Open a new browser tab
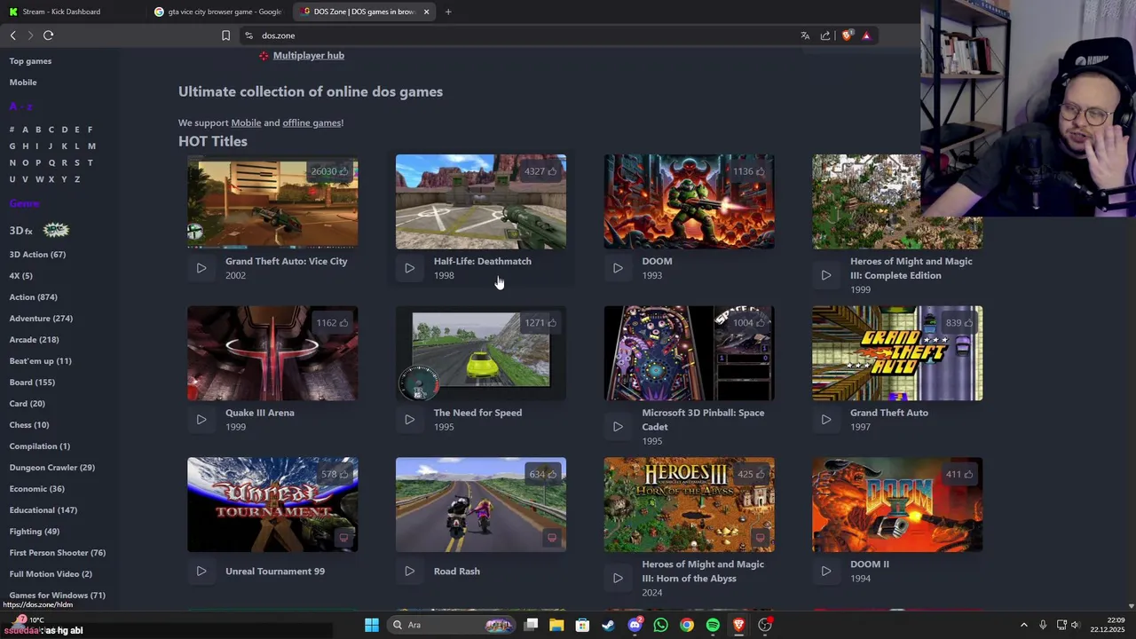The height and width of the screenshot is (639, 1136). tap(448, 12)
